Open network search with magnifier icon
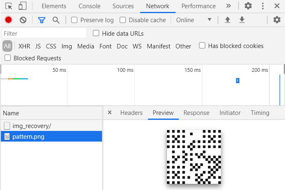Viewport: 285px width, 190px height. point(56,20)
